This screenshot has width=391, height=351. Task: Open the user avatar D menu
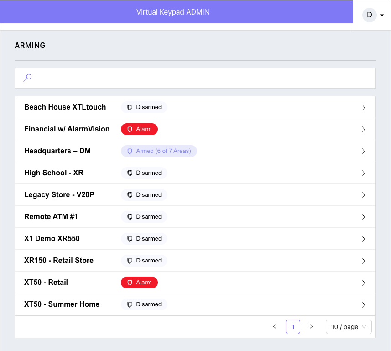369,15
